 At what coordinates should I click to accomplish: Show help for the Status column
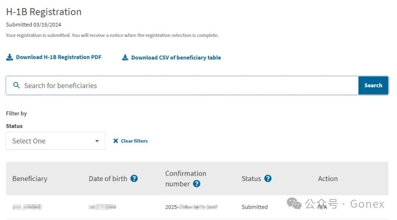click(267, 179)
